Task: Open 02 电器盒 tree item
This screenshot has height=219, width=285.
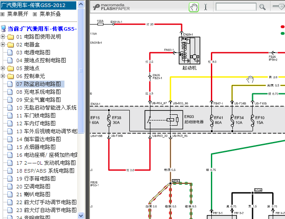Action: coord(28,45)
